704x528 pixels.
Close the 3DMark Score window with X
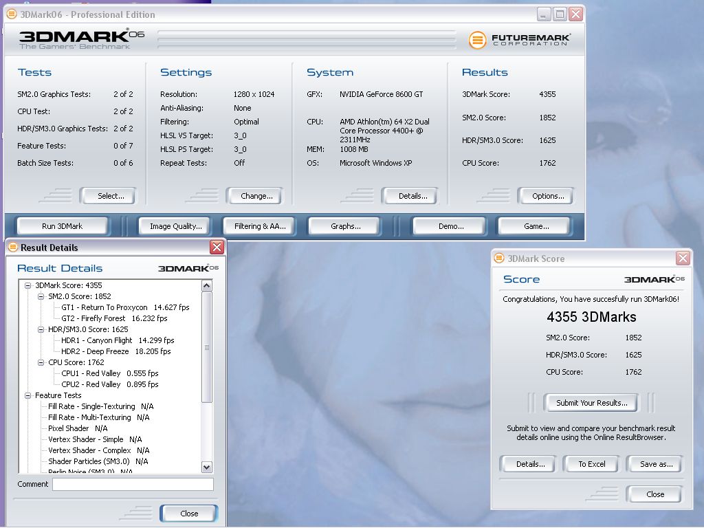[683, 258]
